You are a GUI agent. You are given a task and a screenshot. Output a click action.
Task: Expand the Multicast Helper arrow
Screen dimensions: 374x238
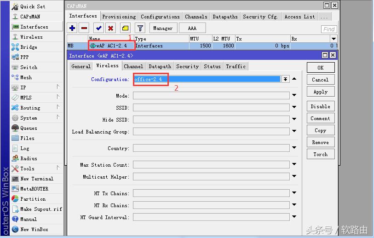tap(294, 176)
